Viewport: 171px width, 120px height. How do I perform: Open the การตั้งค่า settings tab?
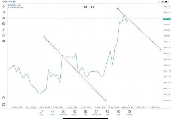pyautogui.click(x=130, y=113)
